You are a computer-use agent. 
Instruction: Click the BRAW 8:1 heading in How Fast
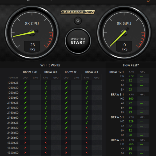[x=117, y=94]
